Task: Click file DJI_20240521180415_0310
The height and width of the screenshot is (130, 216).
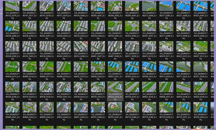Action: tap(149, 46)
